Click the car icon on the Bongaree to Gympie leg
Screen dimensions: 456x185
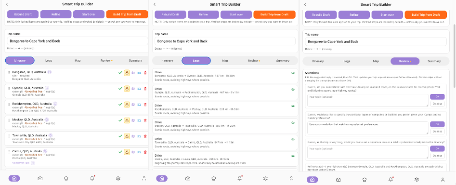(293, 73)
